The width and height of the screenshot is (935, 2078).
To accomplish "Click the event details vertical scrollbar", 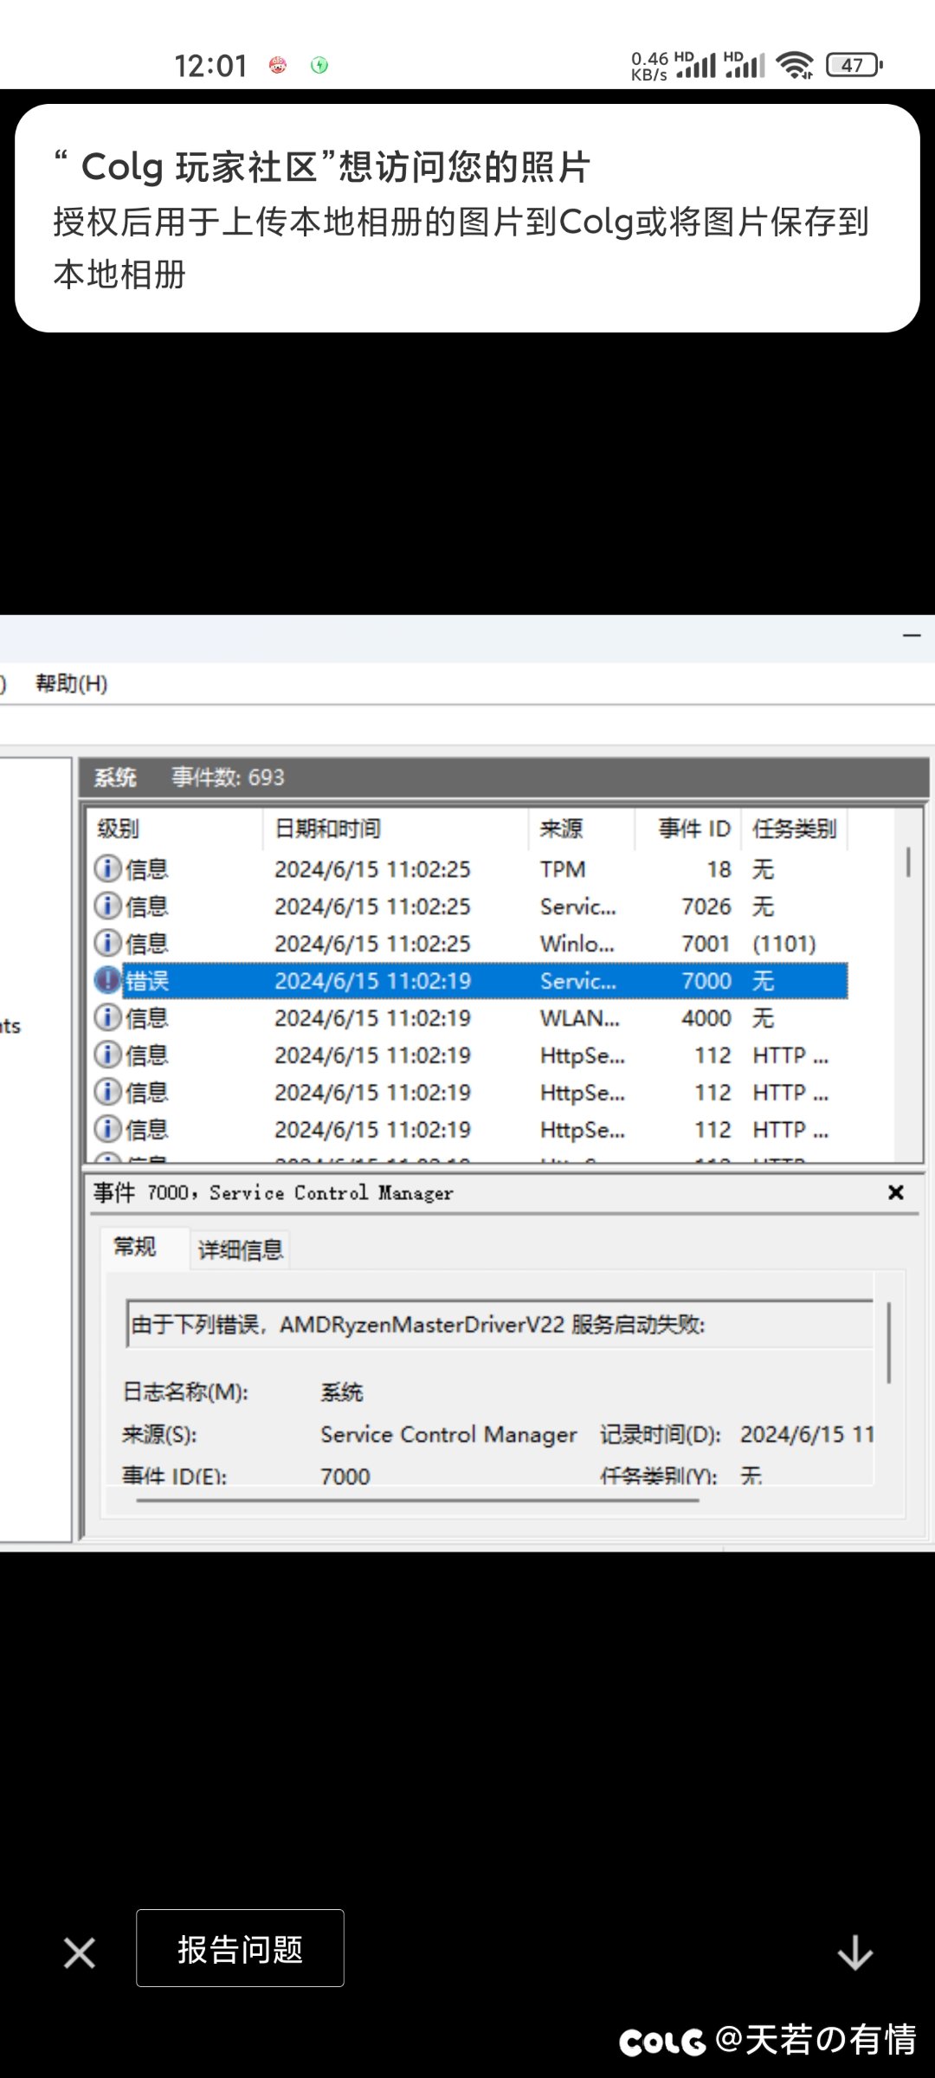I will click(x=888, y=1342).
